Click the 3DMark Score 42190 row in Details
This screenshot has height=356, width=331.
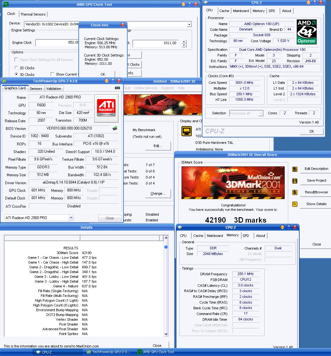point(74,253)
